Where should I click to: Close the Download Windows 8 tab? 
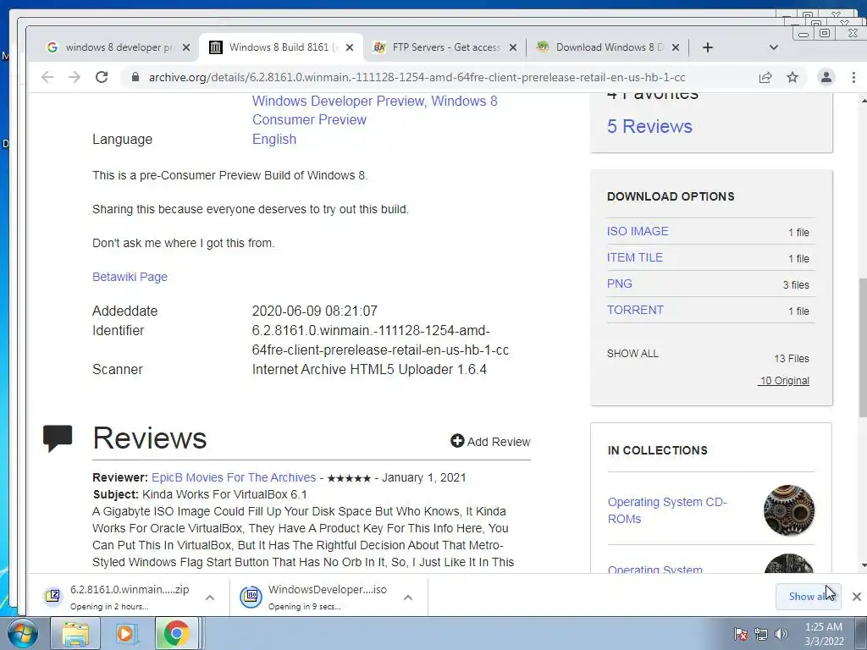[675, 47]
